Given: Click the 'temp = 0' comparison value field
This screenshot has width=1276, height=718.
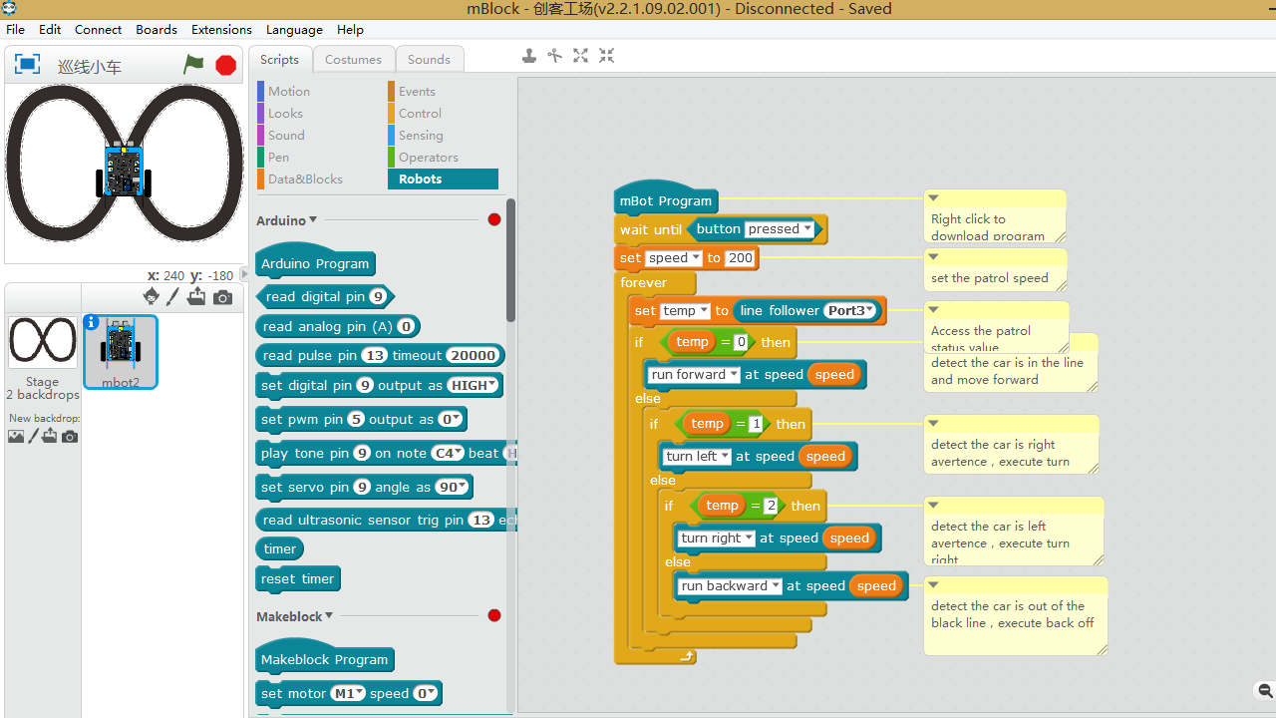Looking at the screenshot, I should click(741, 343).
